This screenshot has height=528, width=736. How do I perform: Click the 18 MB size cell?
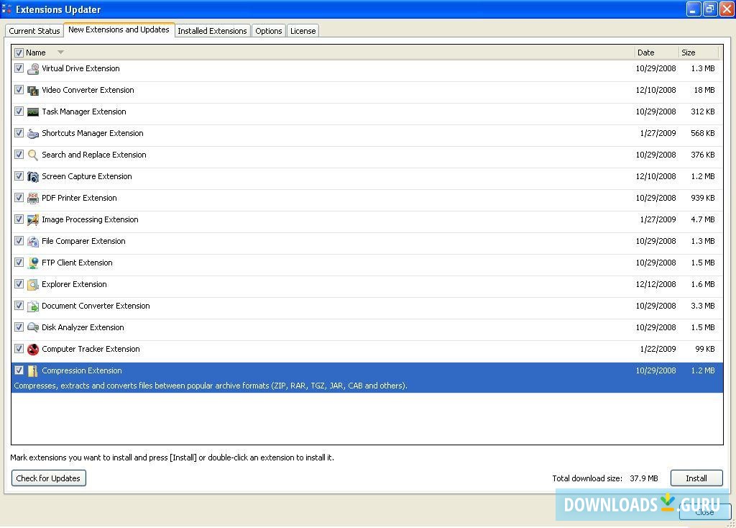click(704, 90)
